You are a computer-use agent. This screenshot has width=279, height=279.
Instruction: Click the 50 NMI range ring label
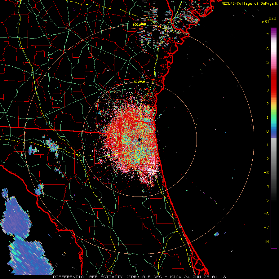pos(139,82)
